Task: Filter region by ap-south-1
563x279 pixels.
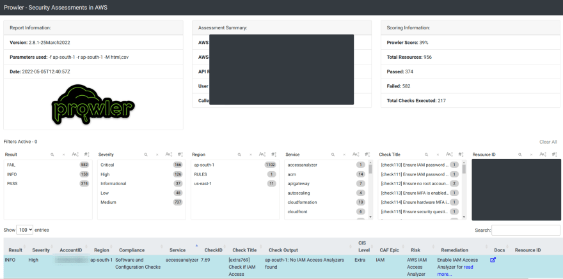Action: pos(235,165)
